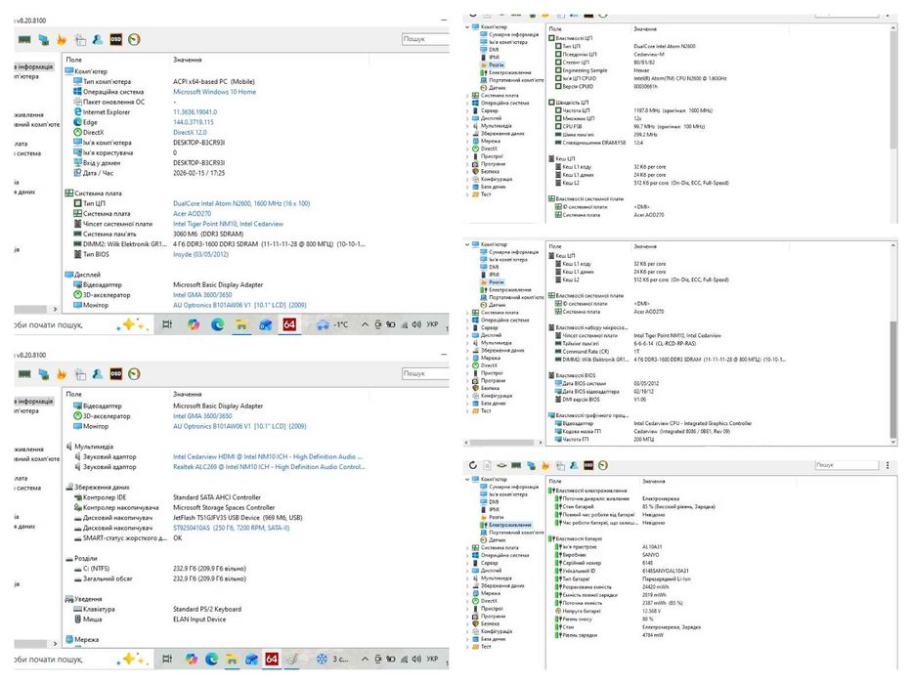This screenshot has width=912, height=684.
Task: Open three-dot menu in battery window toolbar
Action: (888, 465)
